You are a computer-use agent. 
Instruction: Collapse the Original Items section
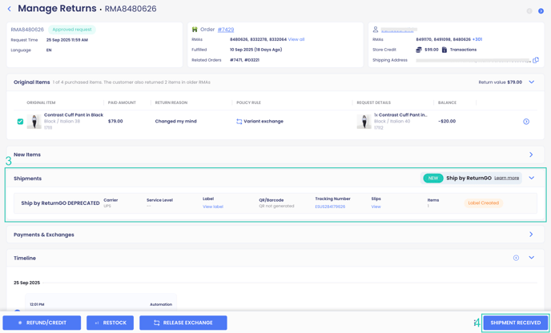coord(531,82)
